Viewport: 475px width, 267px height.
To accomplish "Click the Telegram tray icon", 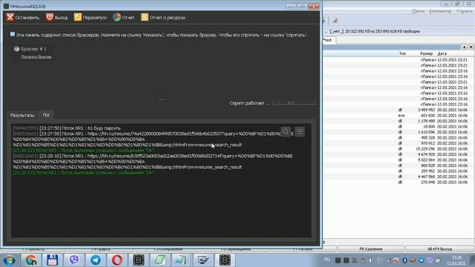I will pos(422,260).
